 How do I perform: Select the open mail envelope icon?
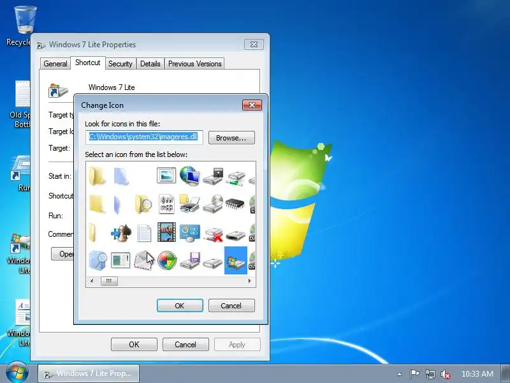coord(143,260)
